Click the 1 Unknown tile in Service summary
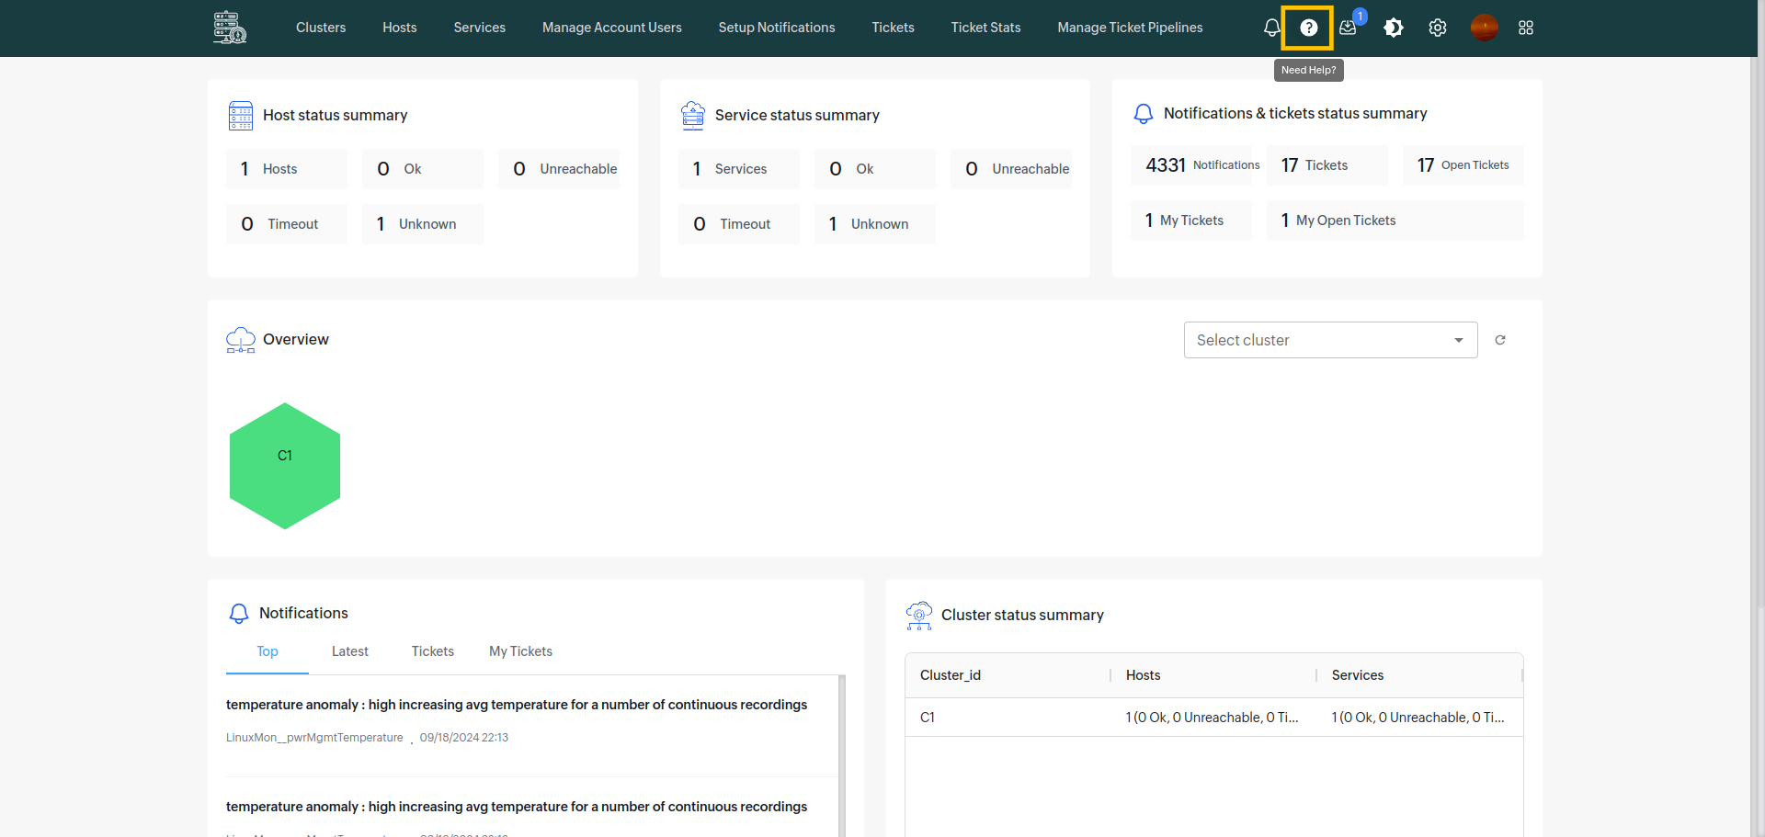This screenshot has height=837, width=1765. tap(875, 224)
